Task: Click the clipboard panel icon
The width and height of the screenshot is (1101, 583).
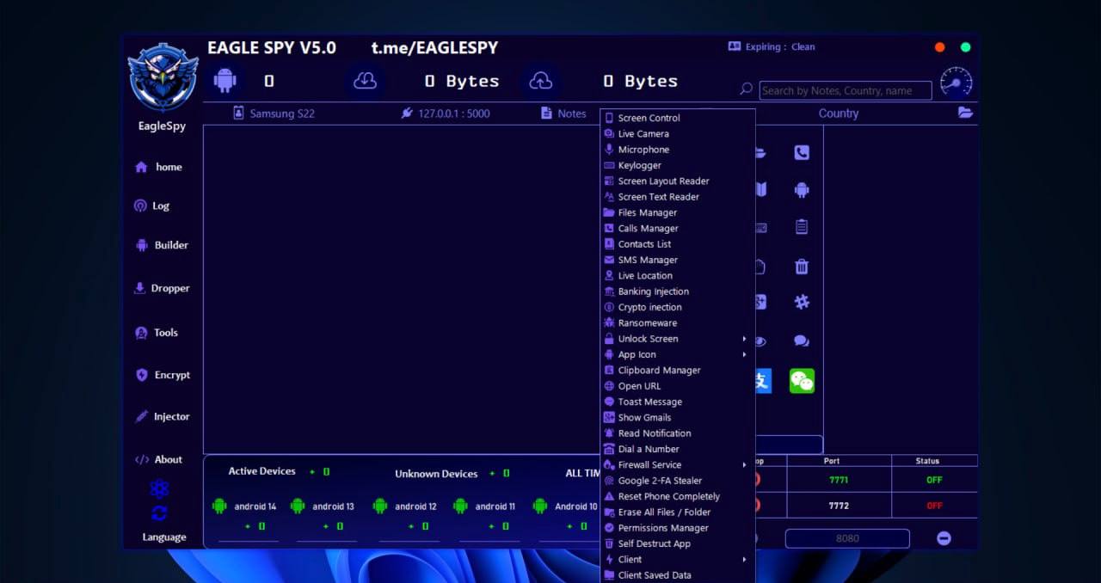Action: click(x=802, y=227)
